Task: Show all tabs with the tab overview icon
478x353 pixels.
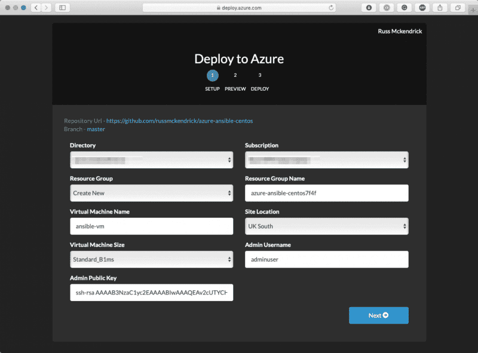Action: click(x=458, y=8)
